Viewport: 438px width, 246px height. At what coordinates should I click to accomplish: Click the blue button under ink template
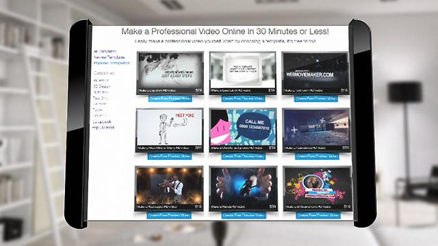click(x=170, y=98)
